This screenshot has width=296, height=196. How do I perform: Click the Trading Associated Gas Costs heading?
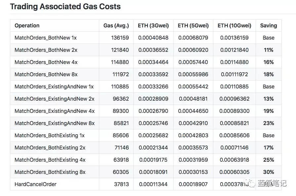[x=65, y=6]
